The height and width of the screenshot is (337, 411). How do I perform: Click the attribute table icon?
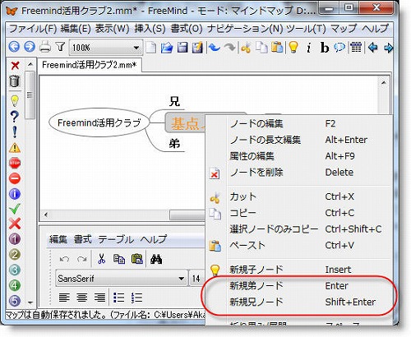click(x=356, y=48)
